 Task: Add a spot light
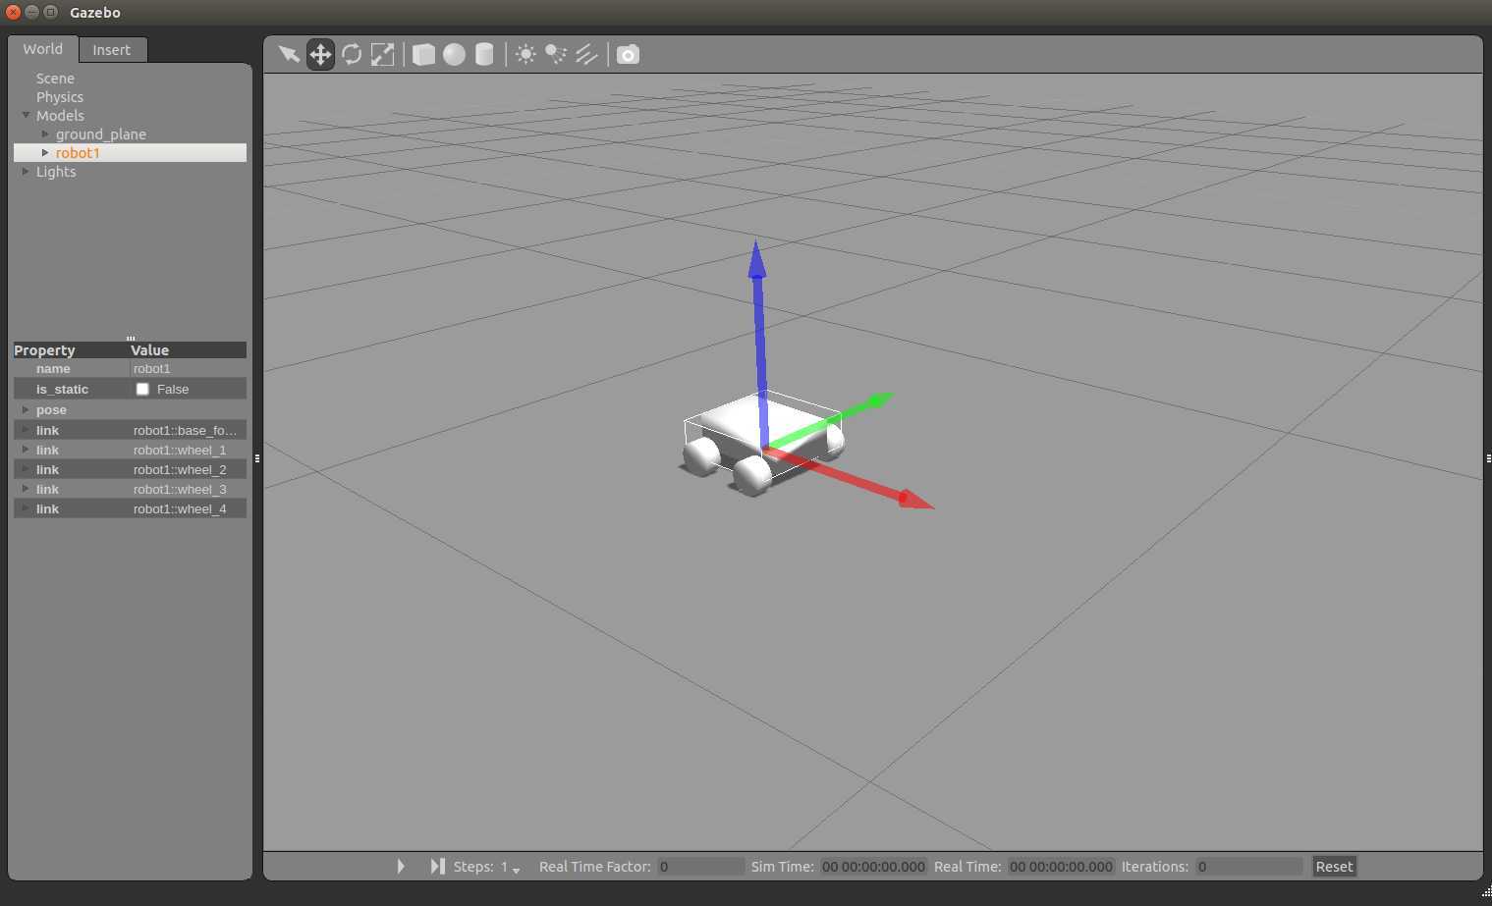pyautogui.click(x=556, y=54)
